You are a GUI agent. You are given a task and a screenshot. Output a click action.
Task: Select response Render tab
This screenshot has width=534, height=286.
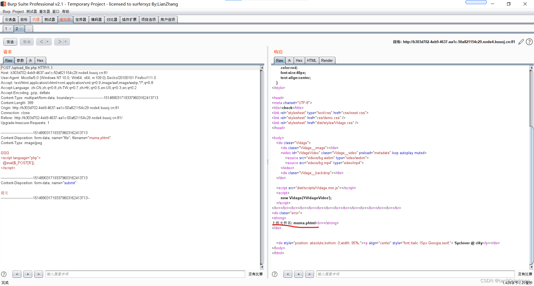(327, 60)
